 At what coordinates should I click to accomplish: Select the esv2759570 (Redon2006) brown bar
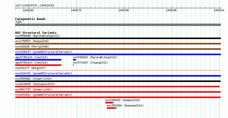tap(118, 44)
